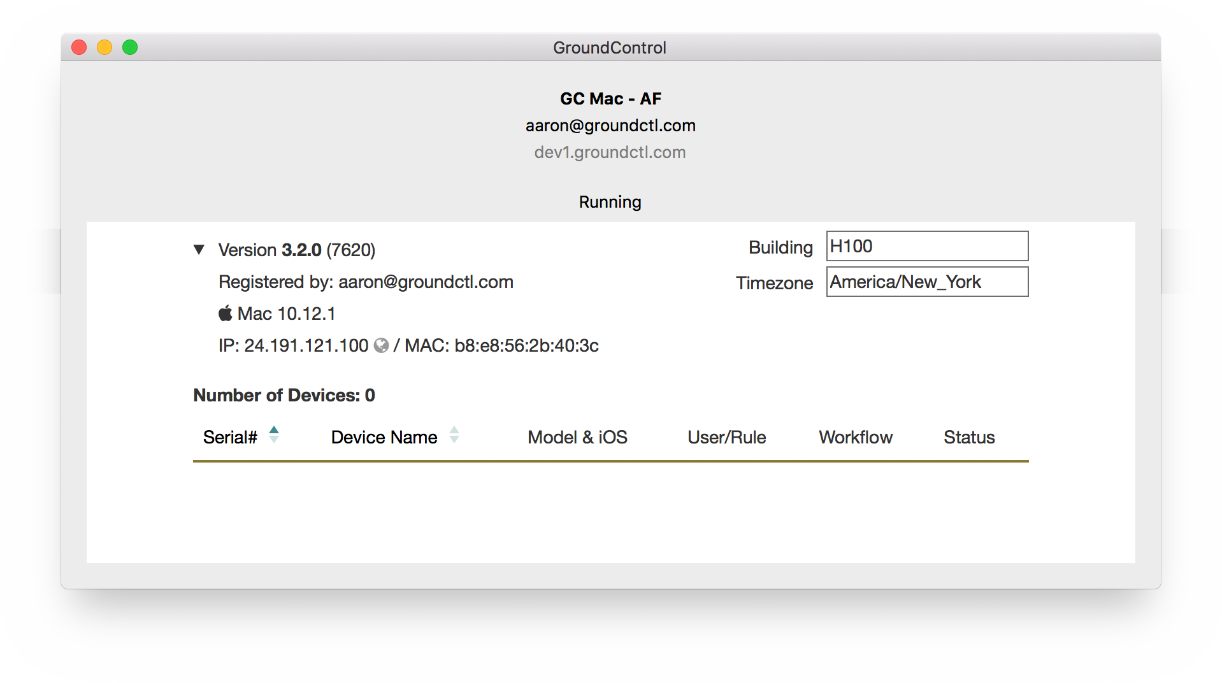This screenshot has width=1222, height=683.
Task: Edit the Timezone field America/New_York
Action: (x=927, y=282)
